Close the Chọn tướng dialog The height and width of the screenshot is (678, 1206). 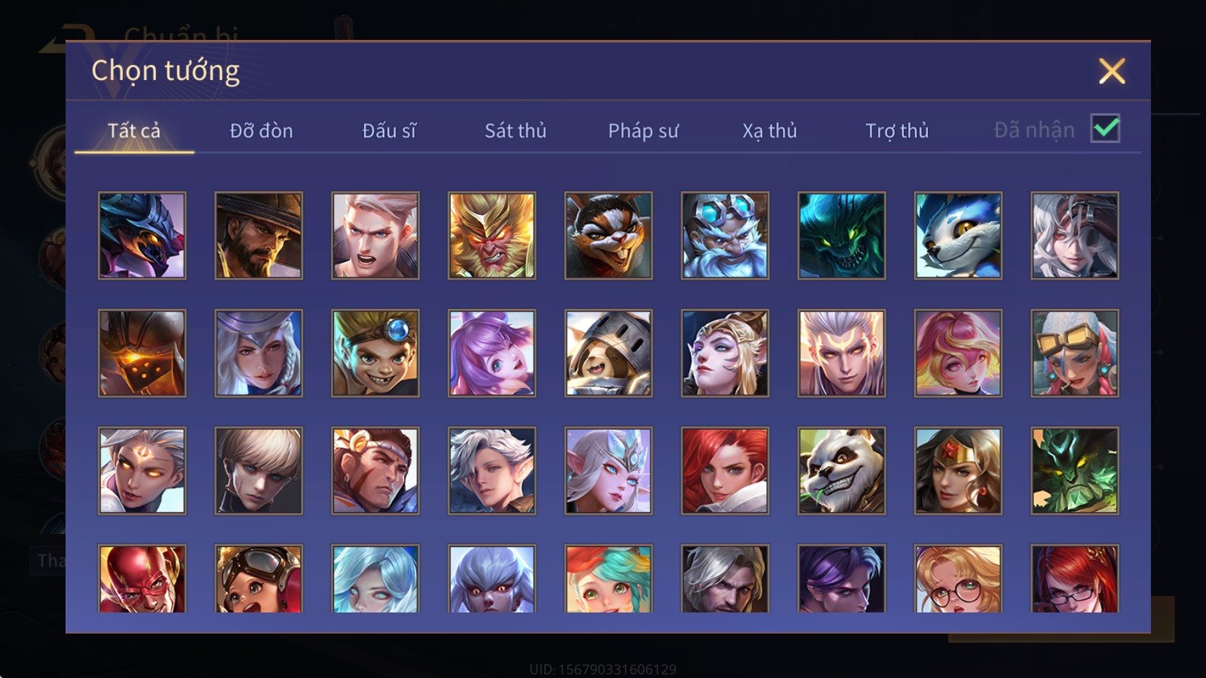[1112, 71]
